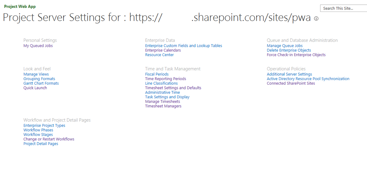Open Manage Queue Jobs
Screen dimensions: 367x182
point(285,46)
